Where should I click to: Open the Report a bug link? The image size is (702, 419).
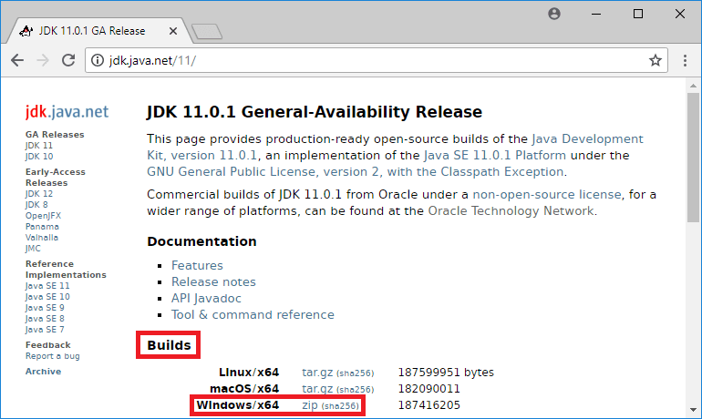[52, 355]
